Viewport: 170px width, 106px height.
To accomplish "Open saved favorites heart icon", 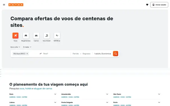I will [147, 5].
